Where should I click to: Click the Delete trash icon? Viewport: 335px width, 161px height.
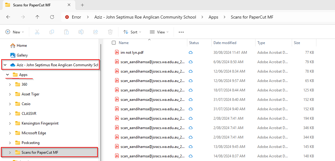(110, 32)
